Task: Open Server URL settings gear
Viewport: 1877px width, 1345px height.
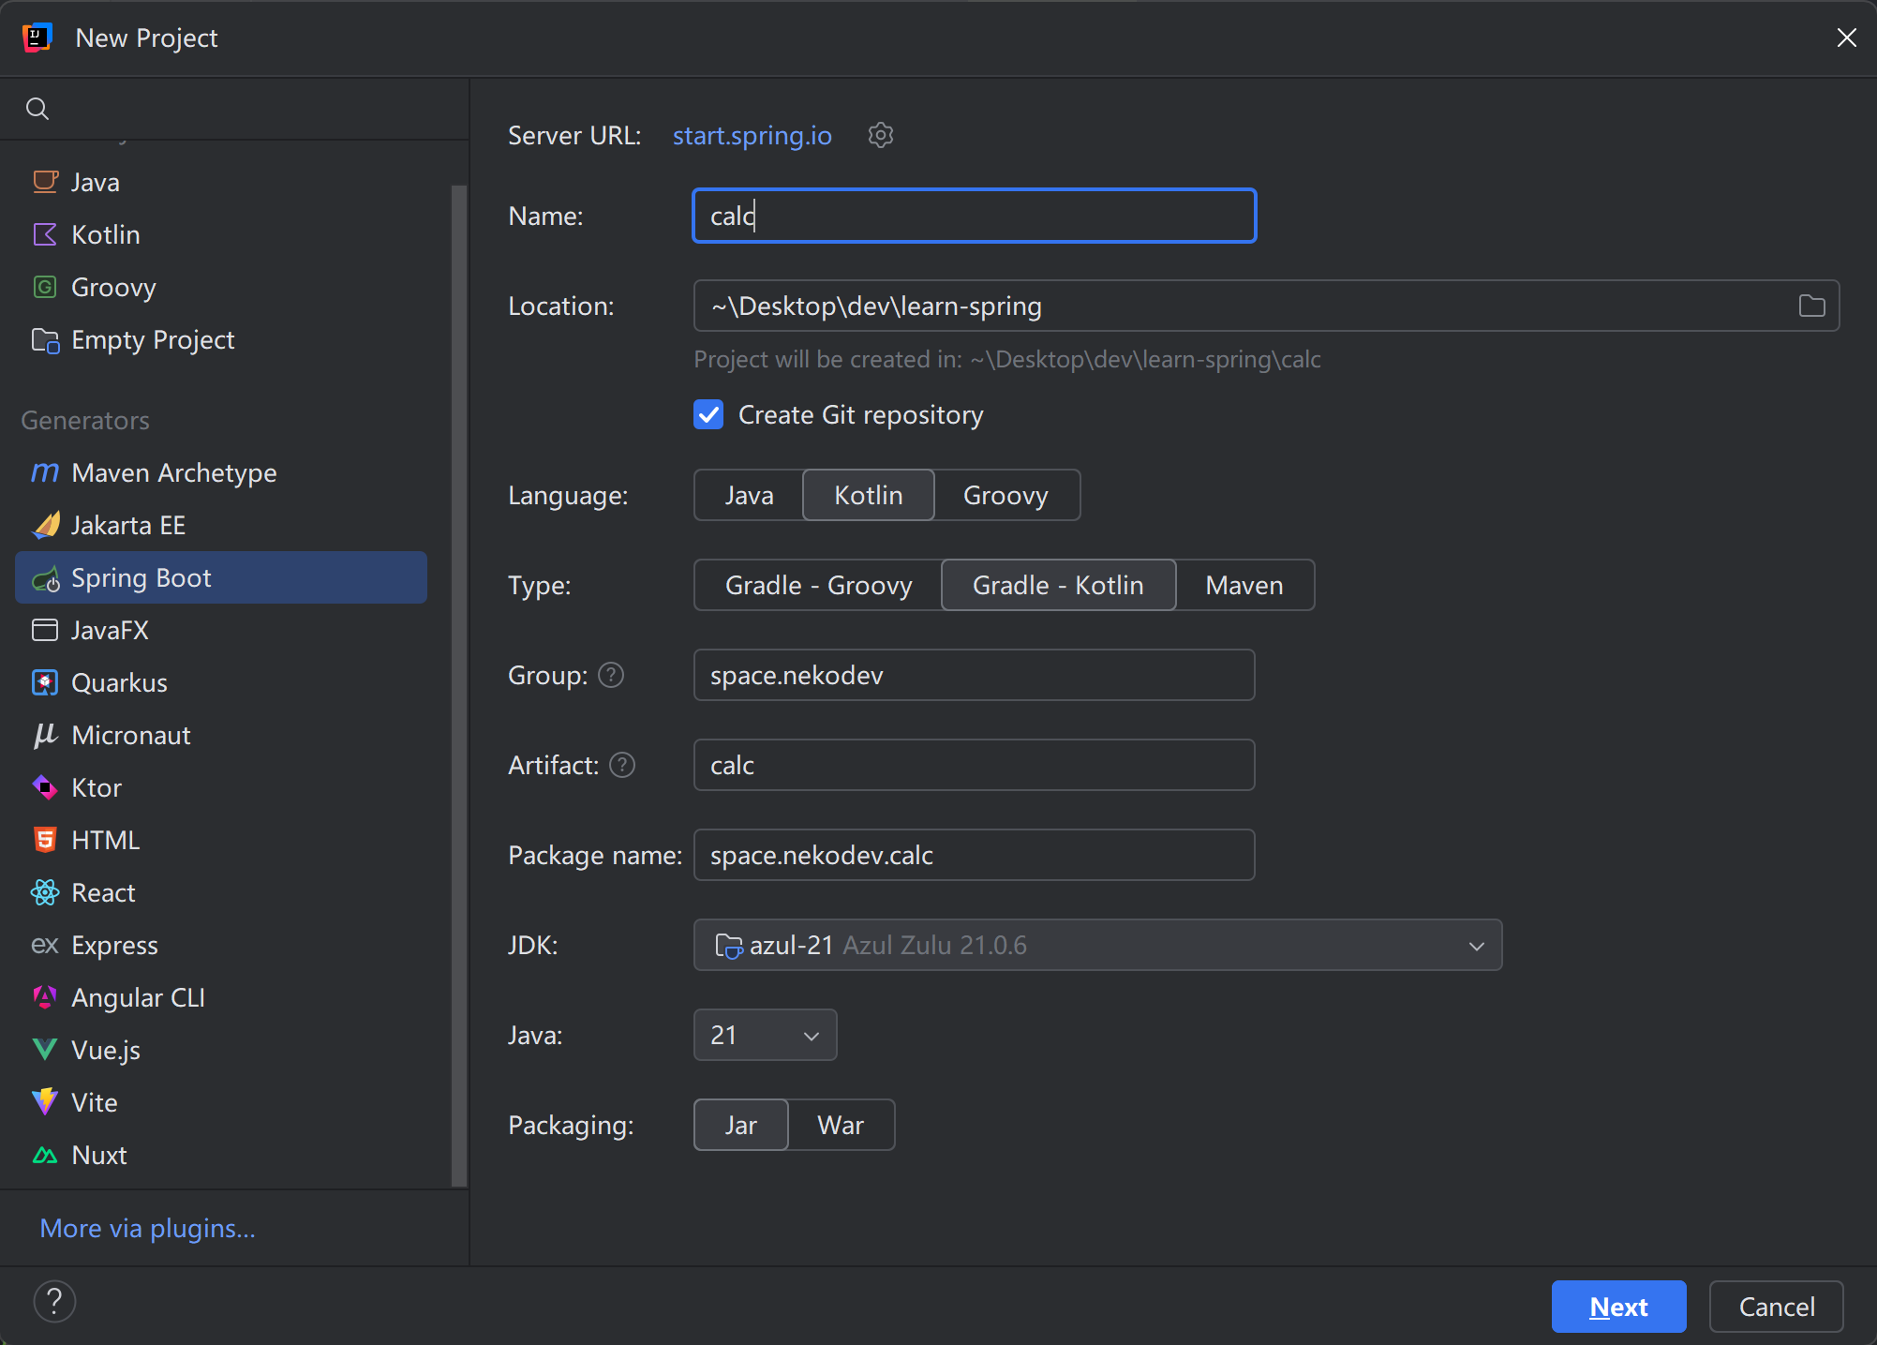Action: [x=880, y=135]
